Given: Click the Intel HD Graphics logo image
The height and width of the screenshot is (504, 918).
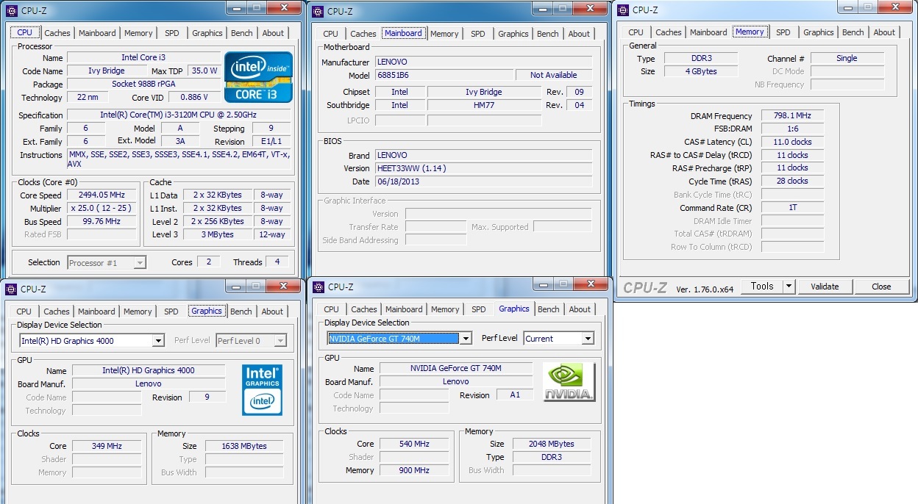Looking at the screenshot, I should pos(262,389).
